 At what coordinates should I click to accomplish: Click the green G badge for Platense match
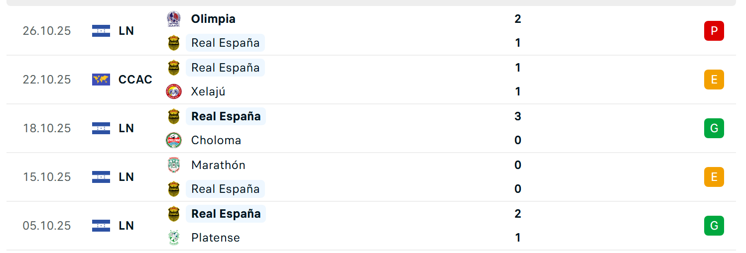(714, 226)
